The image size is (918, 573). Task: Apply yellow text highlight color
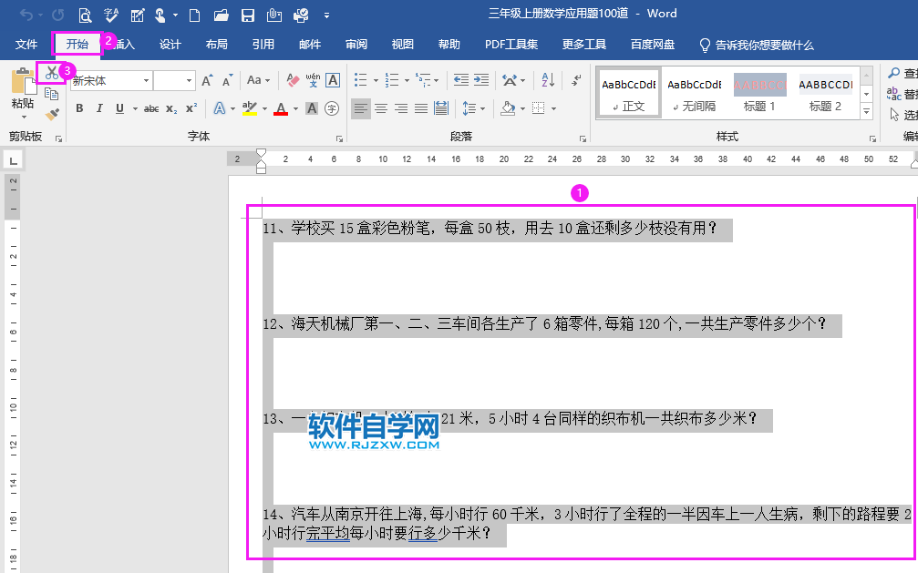[248, 108]
